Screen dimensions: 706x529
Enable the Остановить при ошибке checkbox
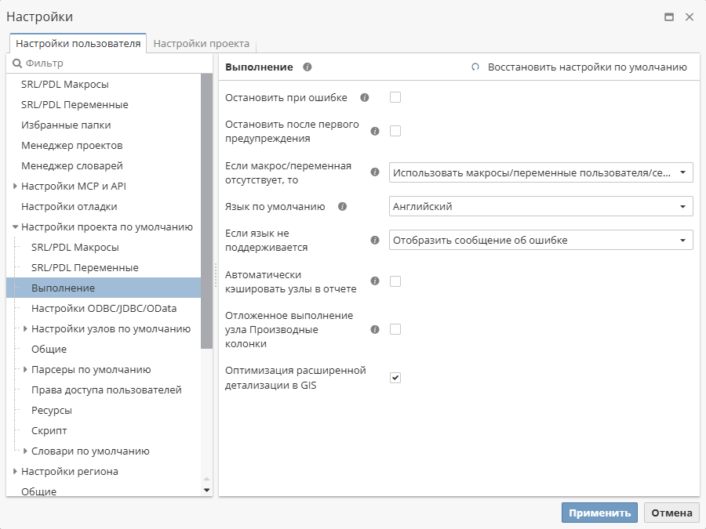pos(395,97)
